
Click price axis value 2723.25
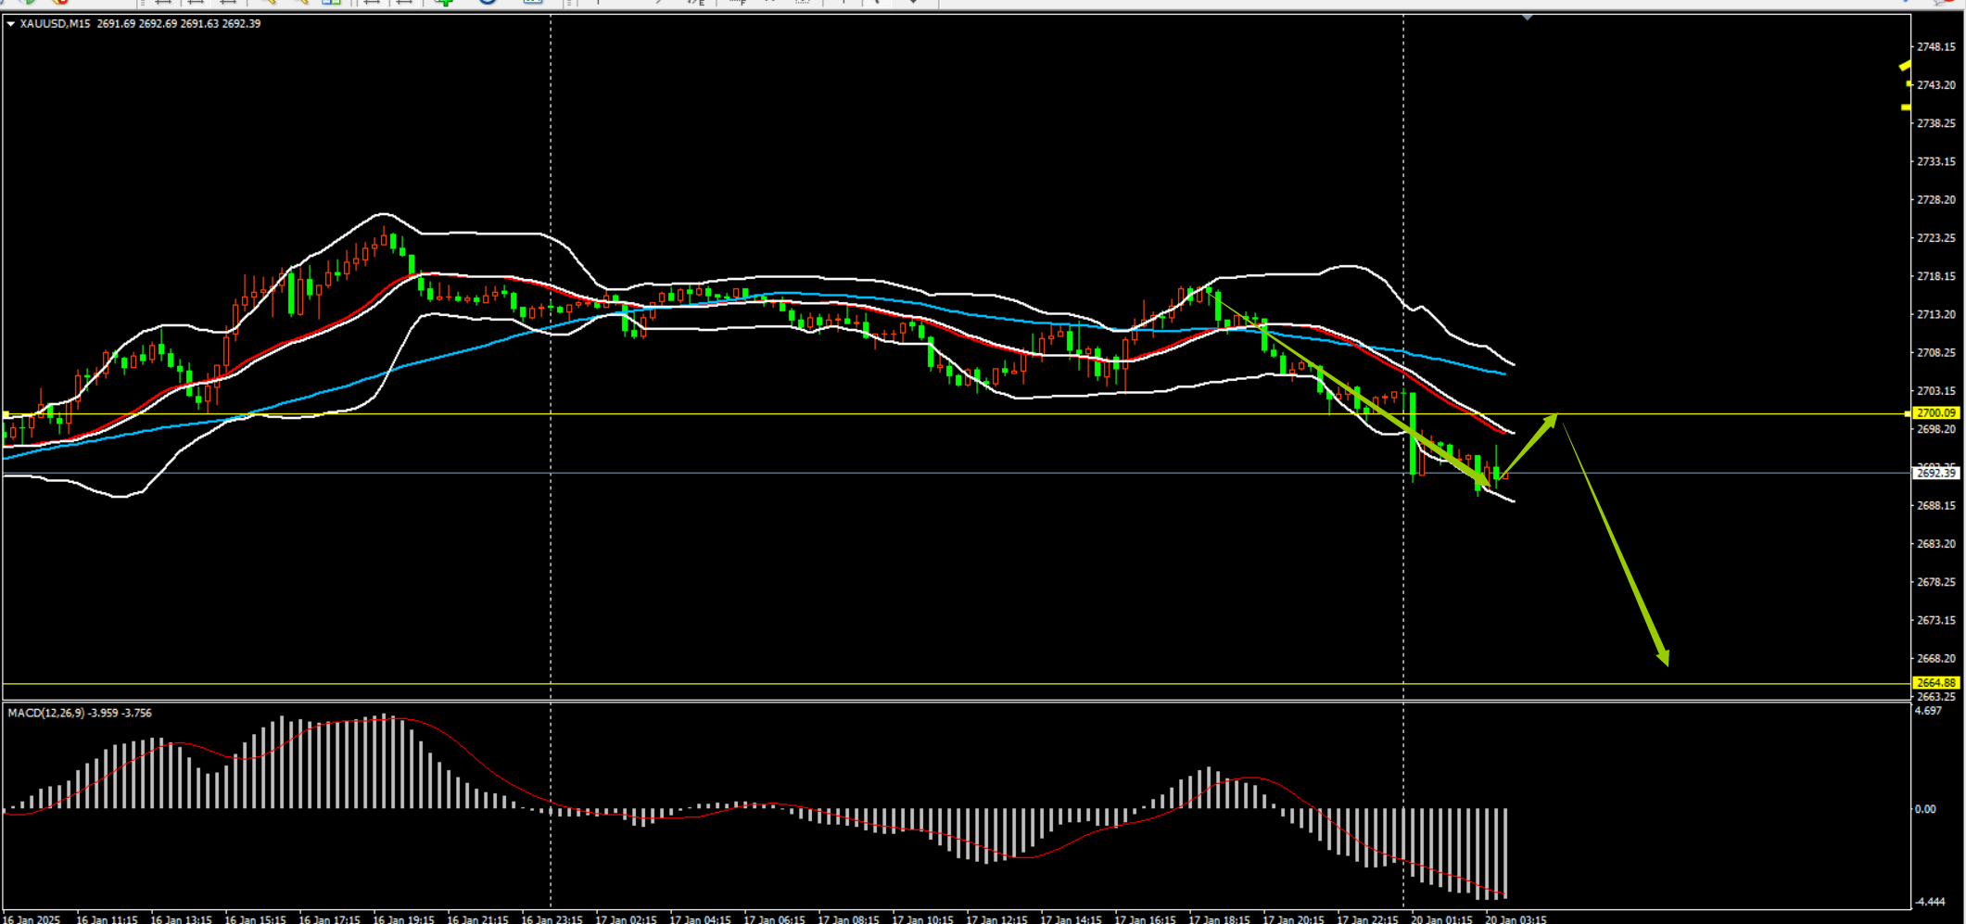pos(1936,238)
